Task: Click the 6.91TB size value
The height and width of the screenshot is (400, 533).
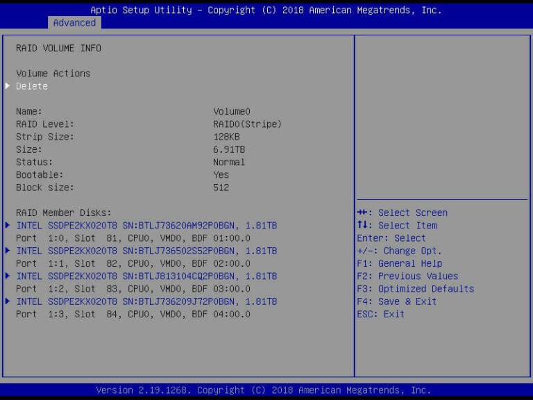Action: click(229, 150)
